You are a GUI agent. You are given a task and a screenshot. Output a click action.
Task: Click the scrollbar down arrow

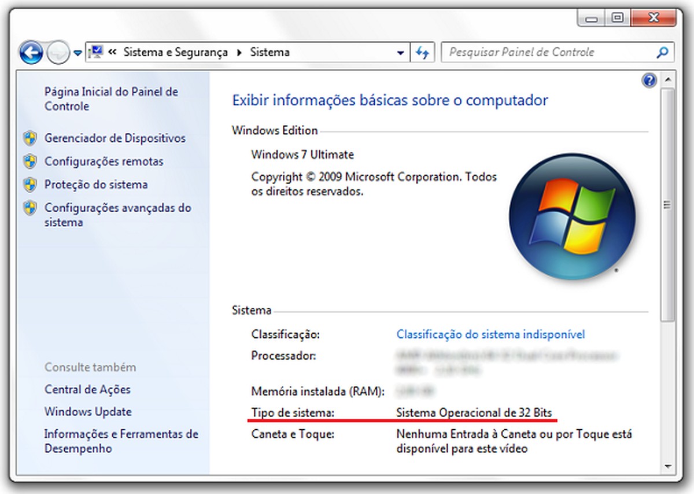coord(667,466)
